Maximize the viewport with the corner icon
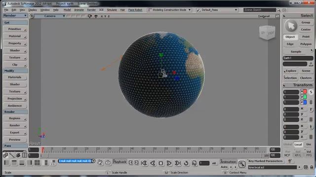 point(277,16)
